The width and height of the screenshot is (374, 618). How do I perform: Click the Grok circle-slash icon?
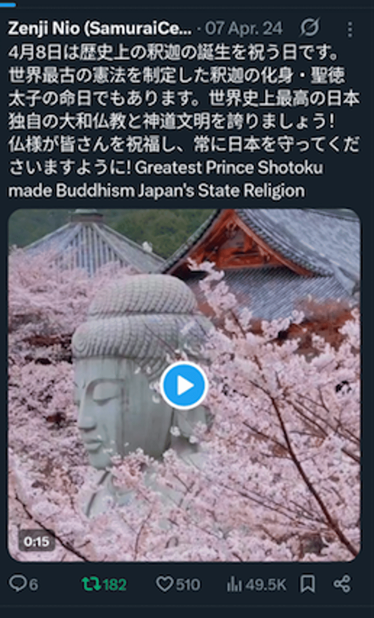coord(309,28)
